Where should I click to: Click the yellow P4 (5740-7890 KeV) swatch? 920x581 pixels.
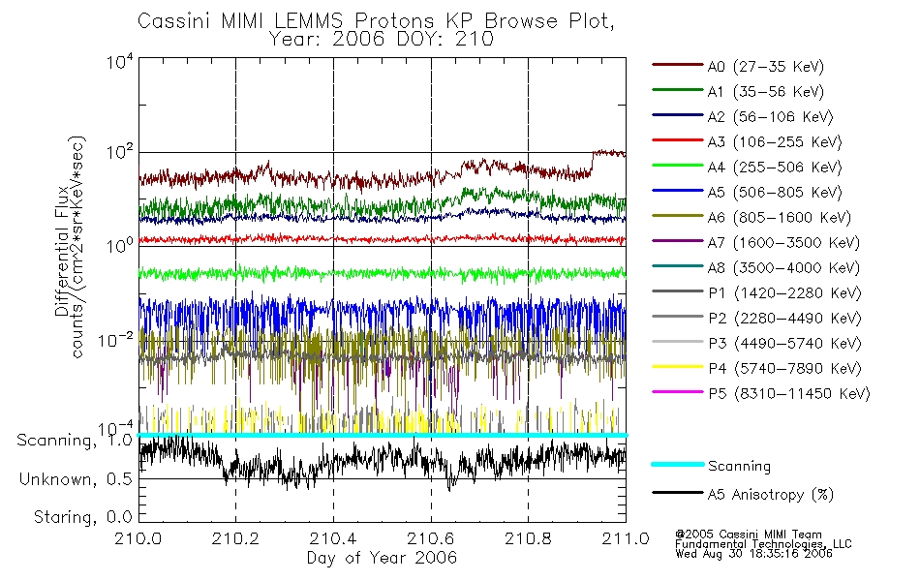[x=678, y=367]
